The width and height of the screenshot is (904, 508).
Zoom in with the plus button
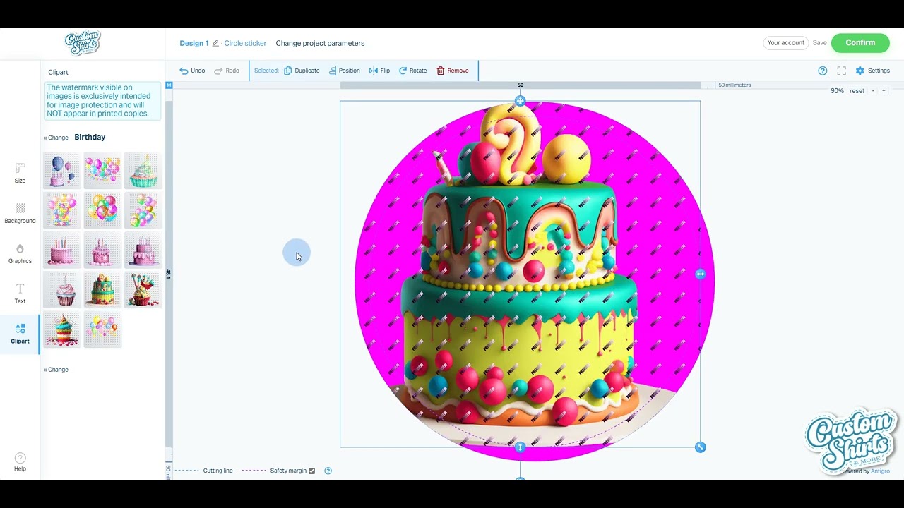pos(884,91)
